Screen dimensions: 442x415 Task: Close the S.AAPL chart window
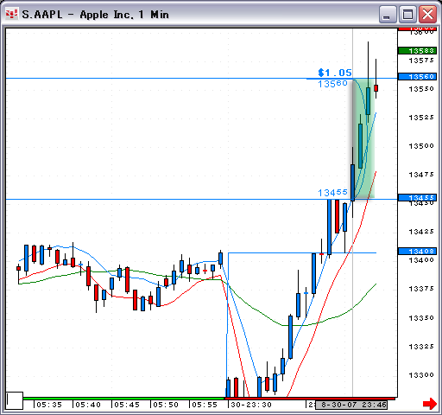tap(427, 14)
